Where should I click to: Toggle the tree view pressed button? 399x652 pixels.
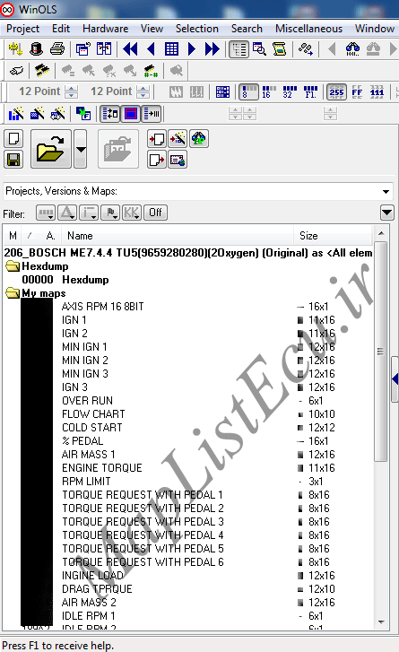pyautogui.click(x=239, y=49)
